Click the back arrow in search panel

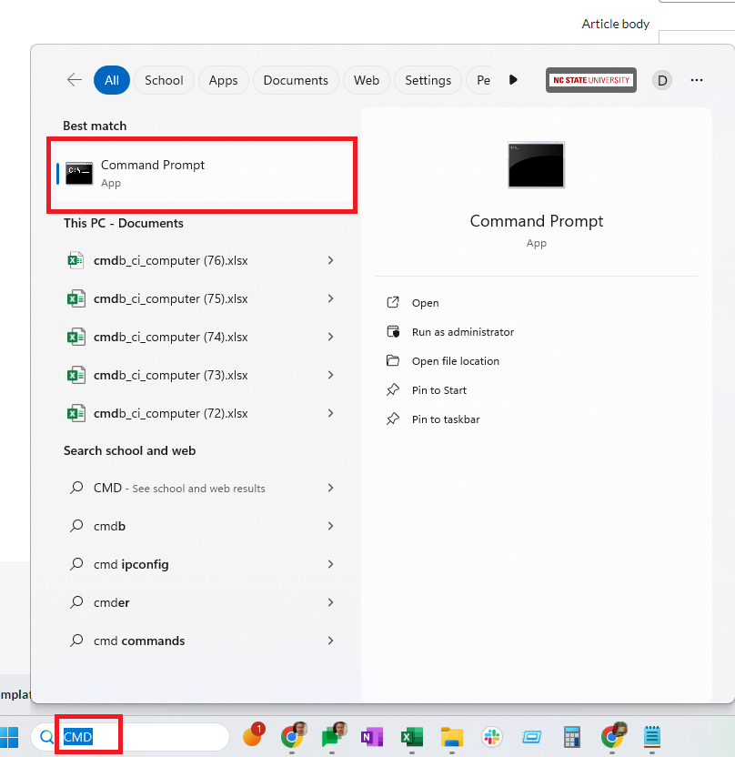click(75, 80)
